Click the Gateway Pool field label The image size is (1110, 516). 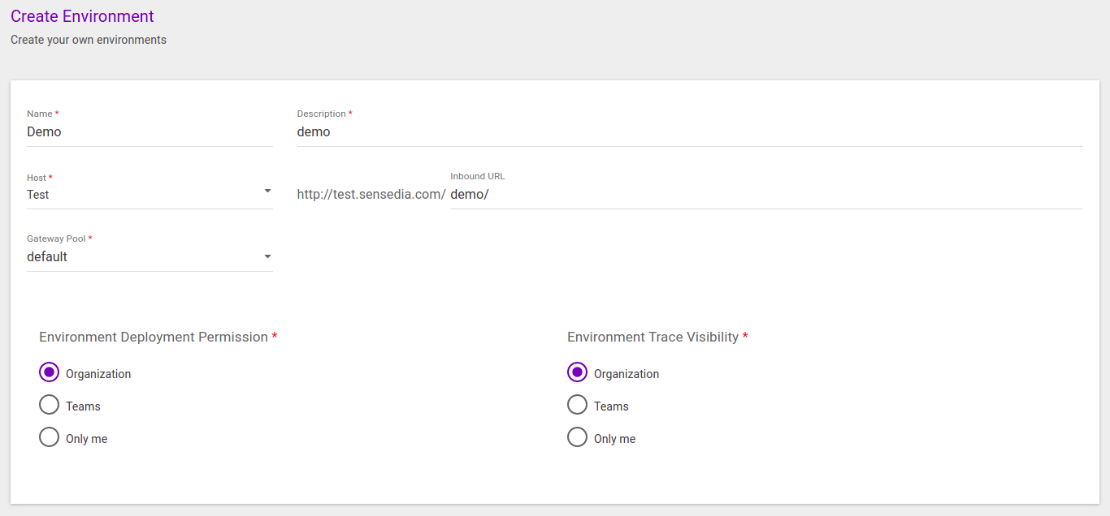(x=56, y=239)
